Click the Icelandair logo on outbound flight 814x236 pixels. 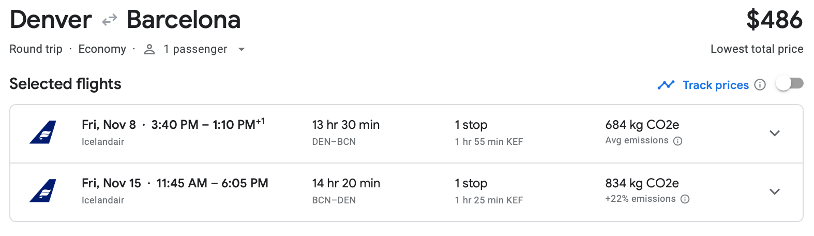tap(43, 132)
